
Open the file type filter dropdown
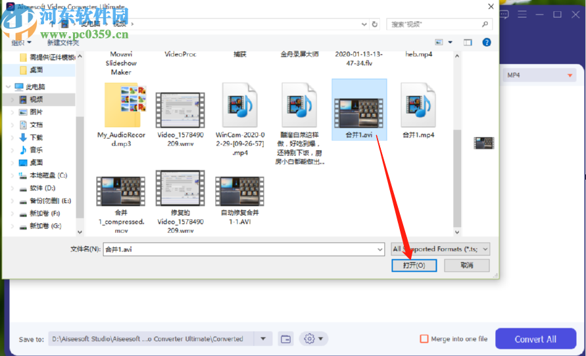click(x=440, y=249)
